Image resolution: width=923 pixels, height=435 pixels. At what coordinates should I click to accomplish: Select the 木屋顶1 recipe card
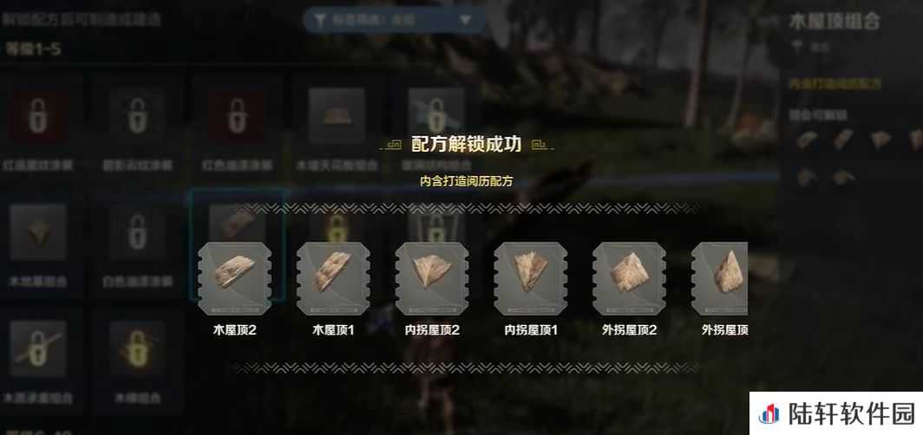pyautogui.click(x=333, y=279)
